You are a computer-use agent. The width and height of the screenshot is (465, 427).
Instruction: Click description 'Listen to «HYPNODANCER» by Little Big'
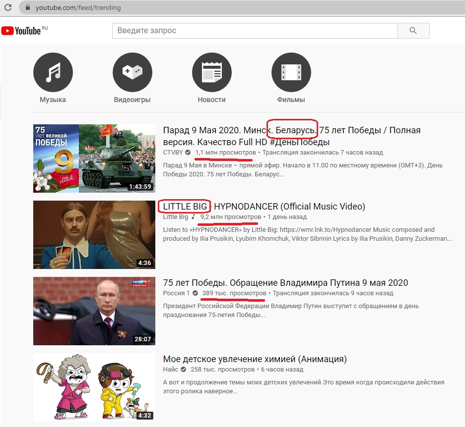coord(308,234)
